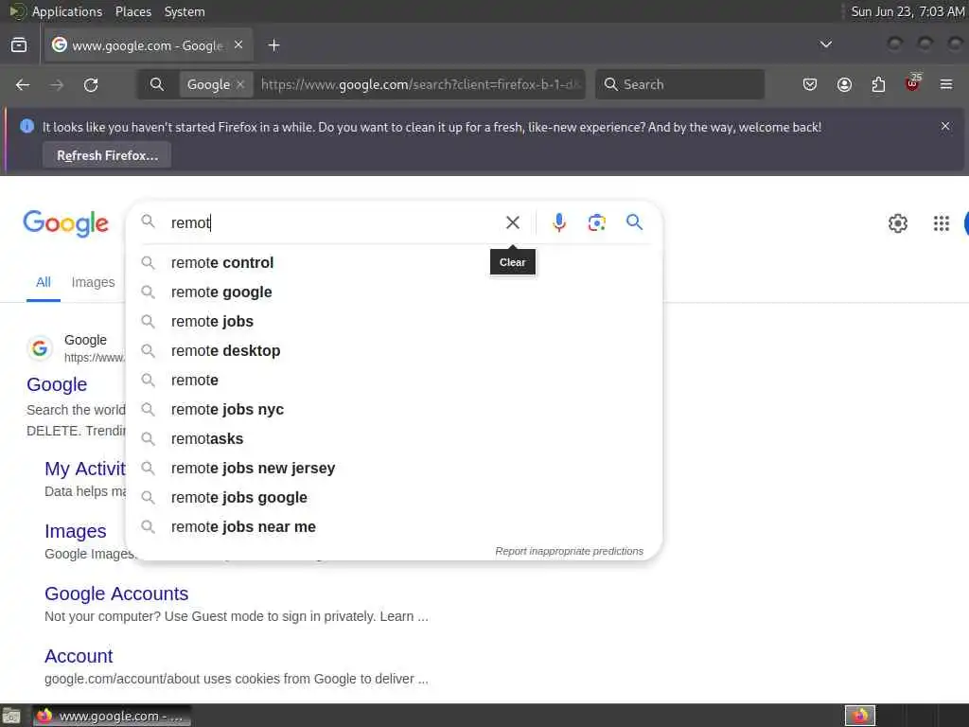The image size is (969, 727).
Task: Switch to the Images results tab
Action: [93, 282]
